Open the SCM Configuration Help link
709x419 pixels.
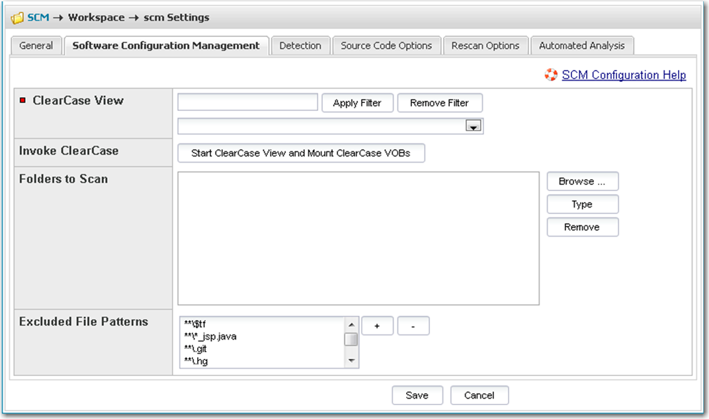pyautogui.click(x=624, y=75)
